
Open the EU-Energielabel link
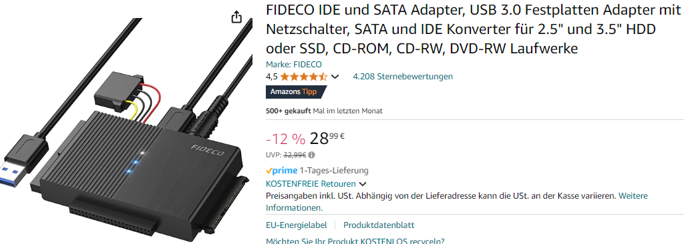tap(296, 225)
